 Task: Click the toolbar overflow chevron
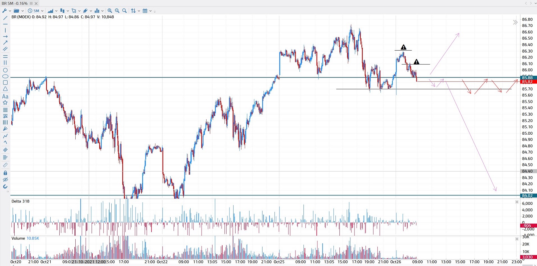155,11
